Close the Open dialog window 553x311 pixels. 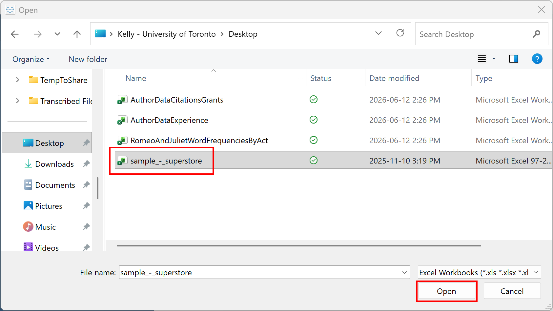pos(542,10)
